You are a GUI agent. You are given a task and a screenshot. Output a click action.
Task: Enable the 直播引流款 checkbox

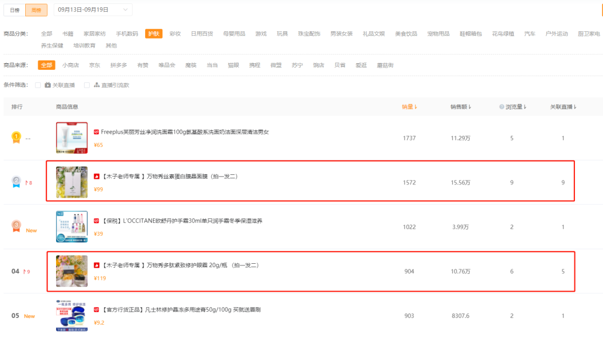tap(87, 85)
